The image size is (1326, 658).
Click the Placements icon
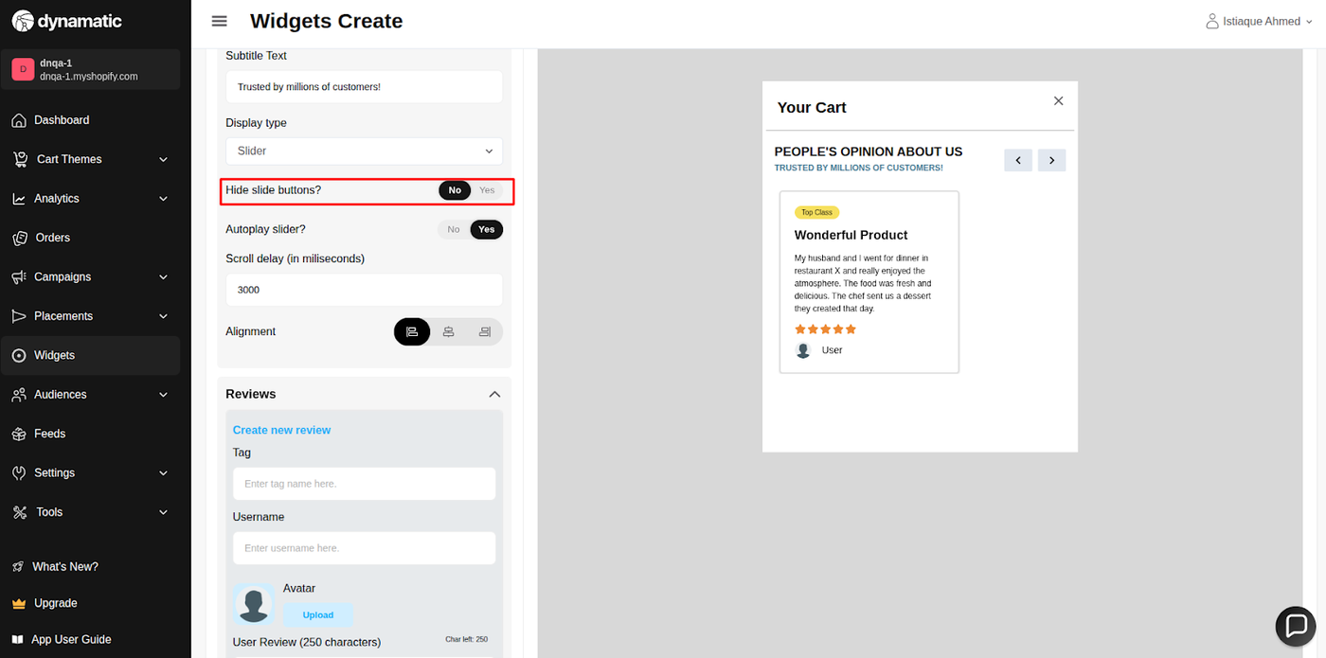click(19, 316)
